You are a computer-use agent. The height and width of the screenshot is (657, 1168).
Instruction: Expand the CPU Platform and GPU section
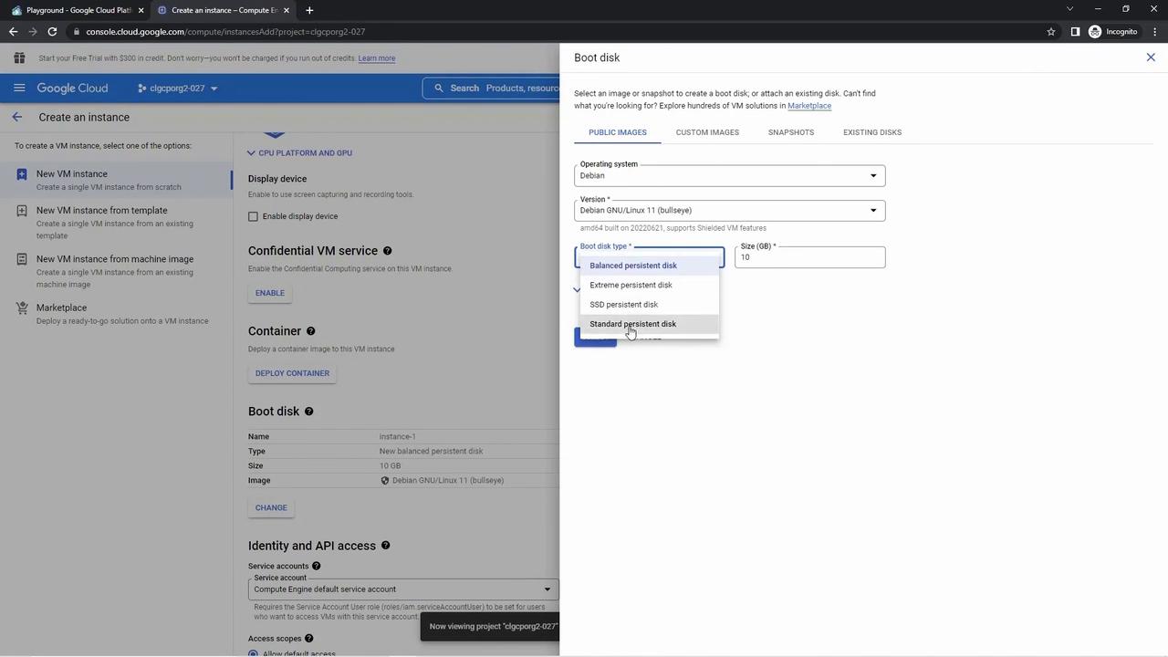[299, 153]
